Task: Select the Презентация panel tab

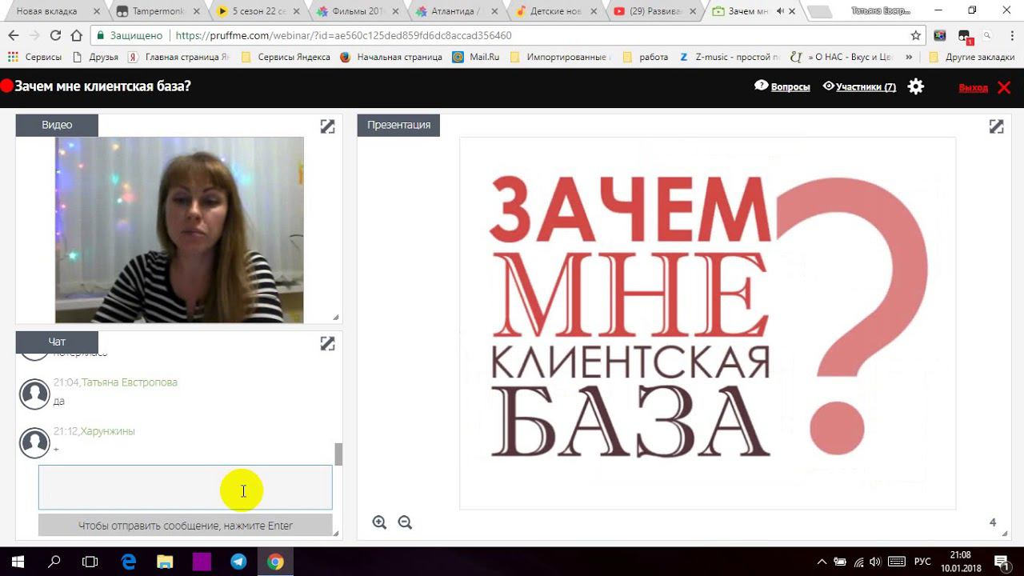Action: [x=398, y=125]
